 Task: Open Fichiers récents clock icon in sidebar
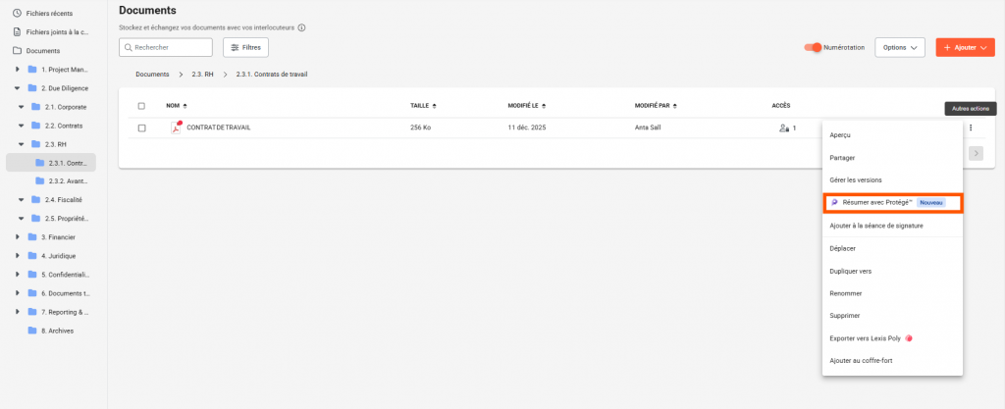pyautogui.click(x=17, y=13)
